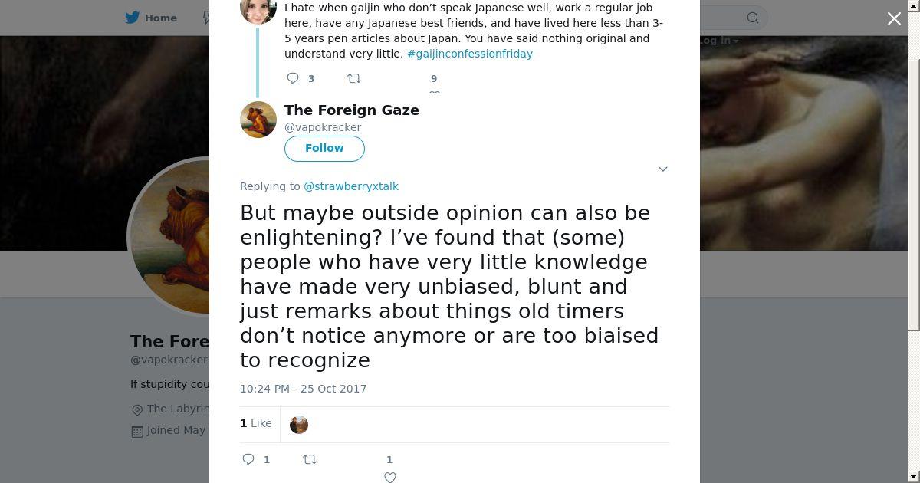Viewport: 920px width, 483px height.
Task: Close the tweet overlay with the X
Action: [894, 19]
